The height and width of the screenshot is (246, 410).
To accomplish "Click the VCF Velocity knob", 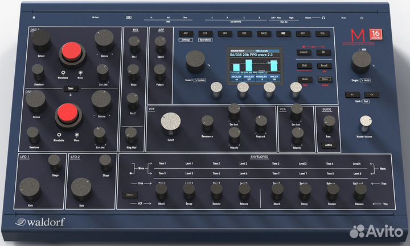I will coord(235,135).
